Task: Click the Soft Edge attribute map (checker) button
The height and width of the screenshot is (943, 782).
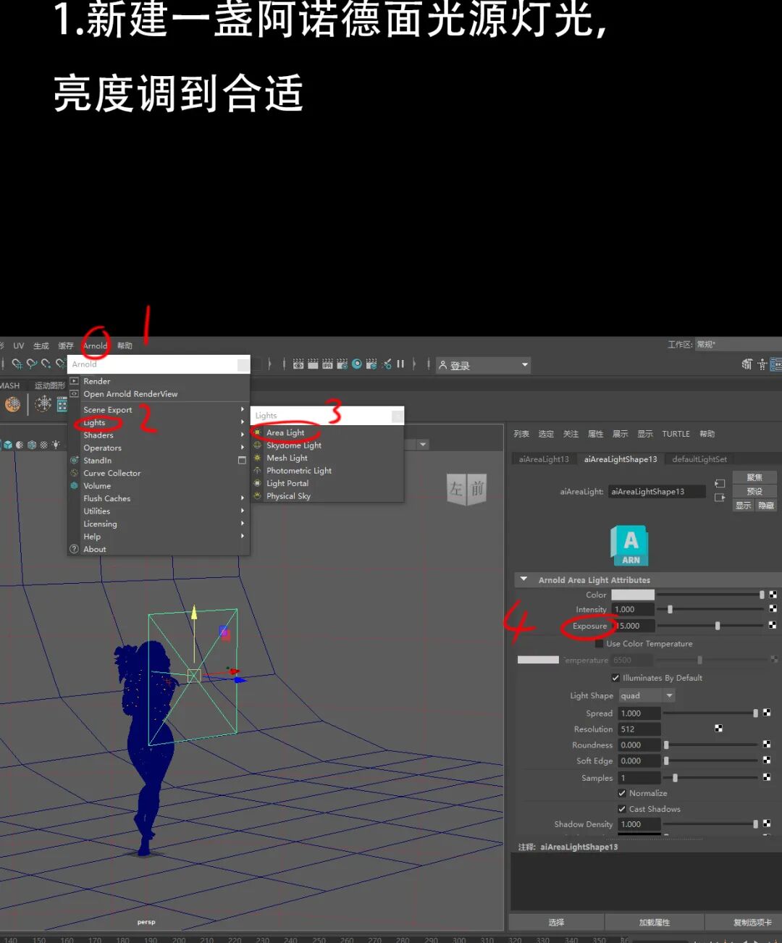Action: [x=767, y=760]
